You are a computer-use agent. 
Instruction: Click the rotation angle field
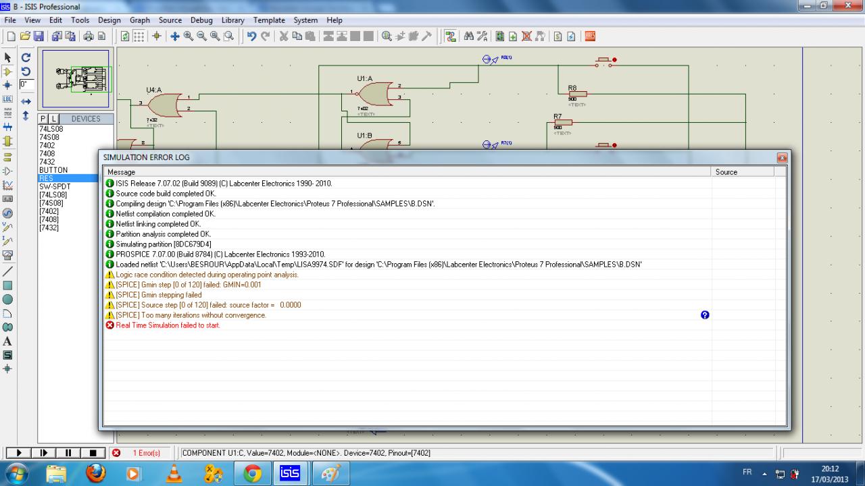click(26, 85)
